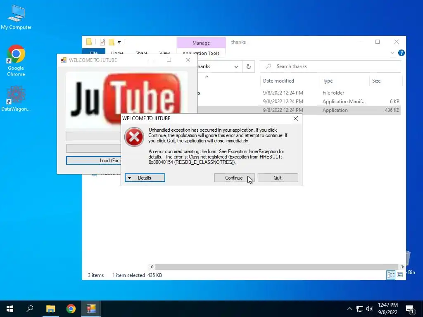
Task: Open My Computer desktop icon
Action: [x=16, y=17]
